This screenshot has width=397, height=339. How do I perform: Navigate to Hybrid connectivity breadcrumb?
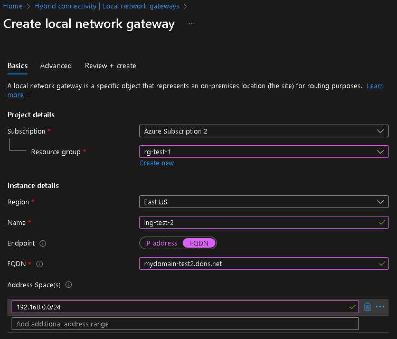(107, 6)
